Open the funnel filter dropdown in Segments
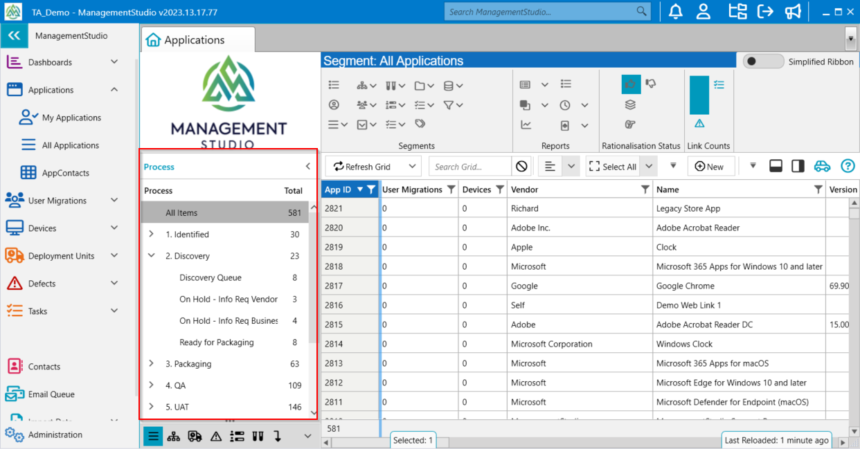Image resolution: width=860 pixels, height=449 pixels. click(x=453, y=105)
